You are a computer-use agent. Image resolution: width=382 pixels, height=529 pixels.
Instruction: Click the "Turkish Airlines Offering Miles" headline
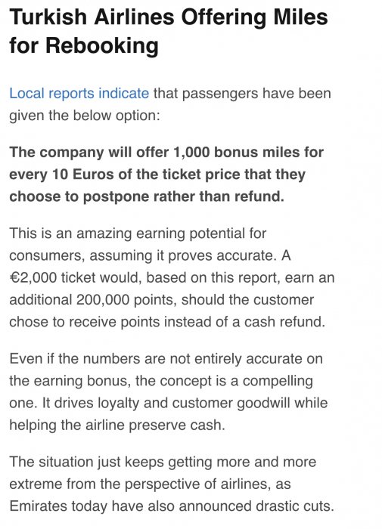coord(169,17)
